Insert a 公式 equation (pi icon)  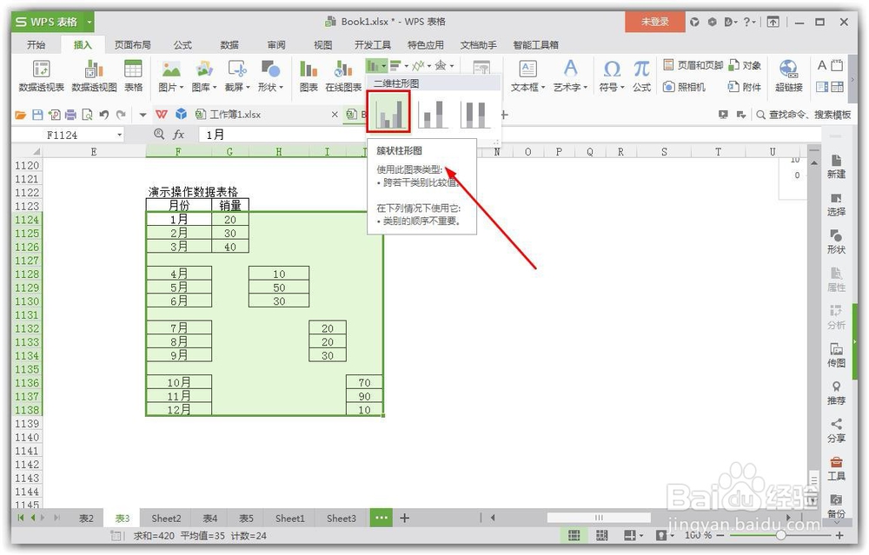[x=642, y=76]
